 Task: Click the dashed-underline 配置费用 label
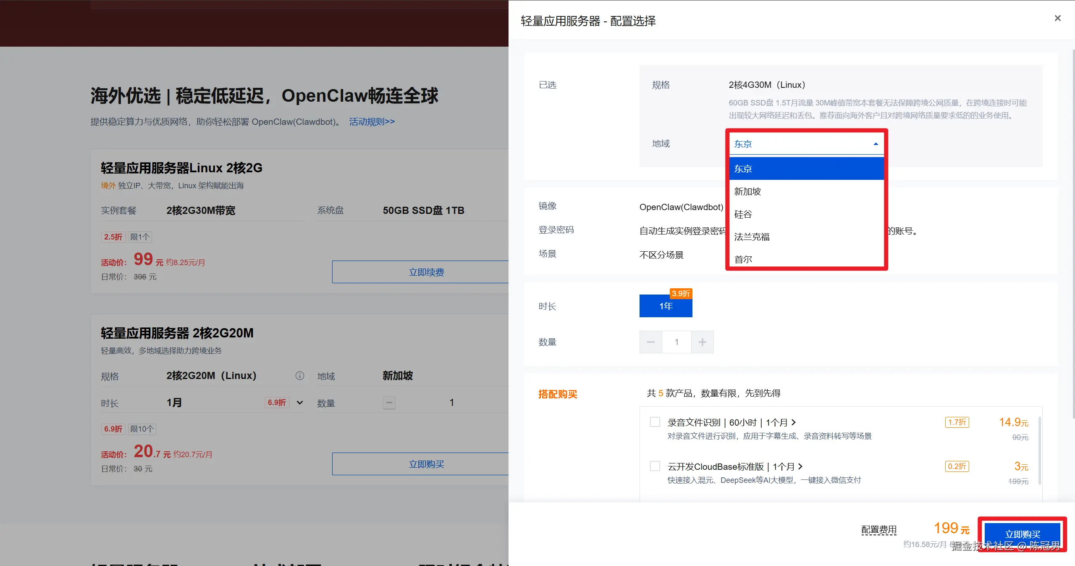(x=879, y=529)
